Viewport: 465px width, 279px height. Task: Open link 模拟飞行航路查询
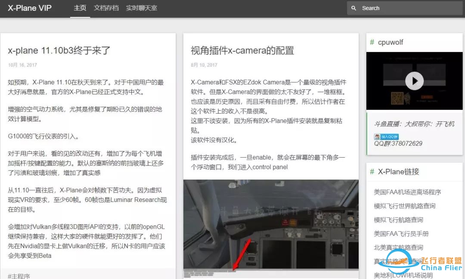(x=399, y=220)
